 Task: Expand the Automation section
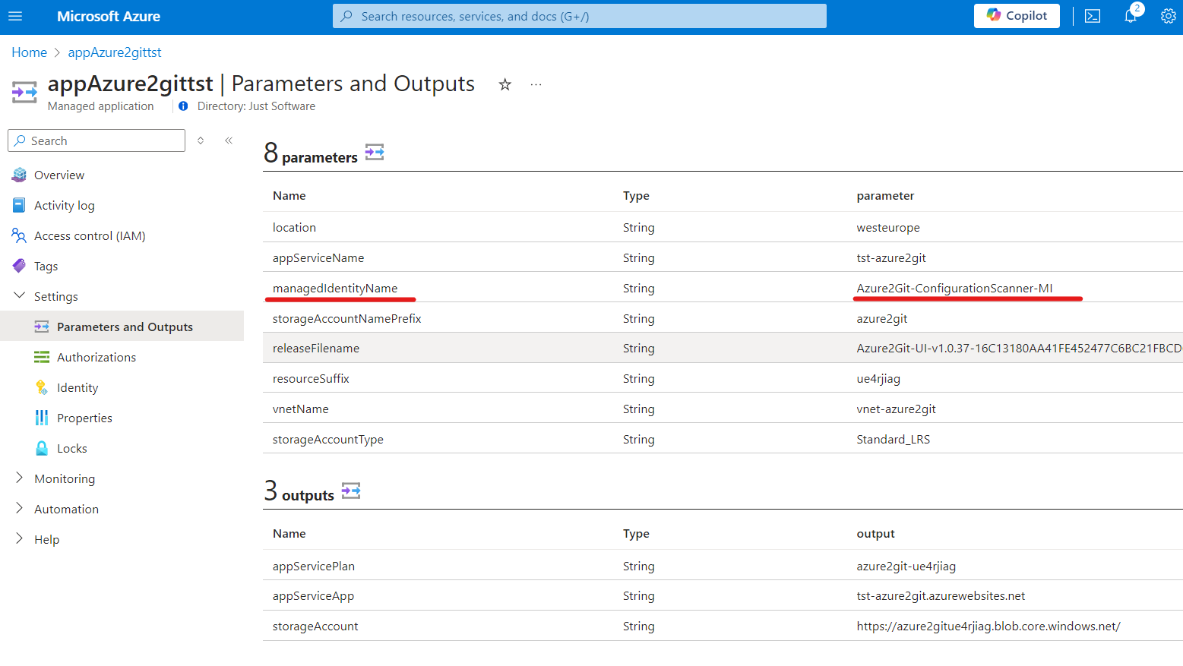pyautogui.click(x=19, y=509)
